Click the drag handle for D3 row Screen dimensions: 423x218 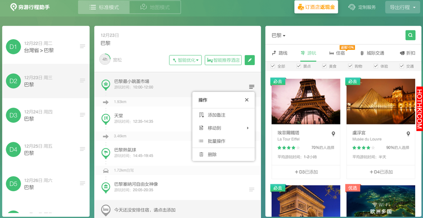83,115
